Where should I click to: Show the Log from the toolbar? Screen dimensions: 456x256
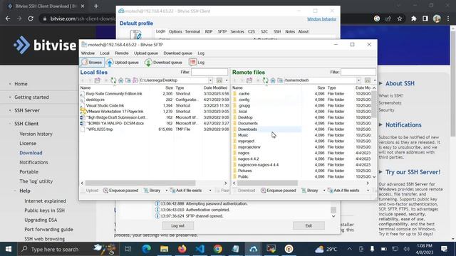pos(197,63)
